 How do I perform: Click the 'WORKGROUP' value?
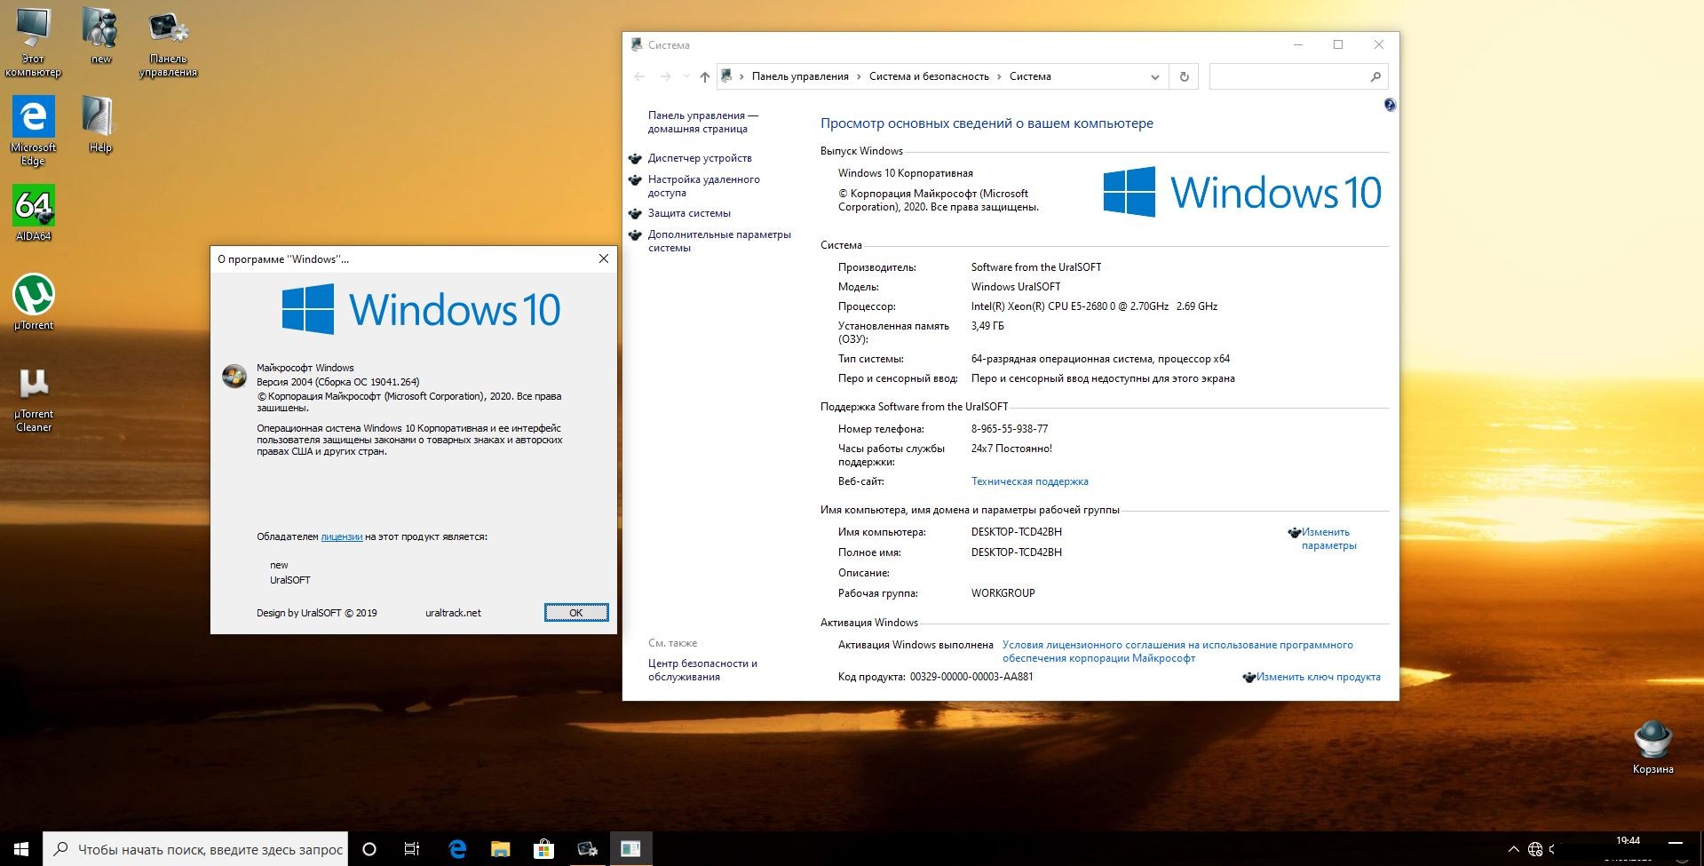pyautogui.click(x=1003, y=593)
